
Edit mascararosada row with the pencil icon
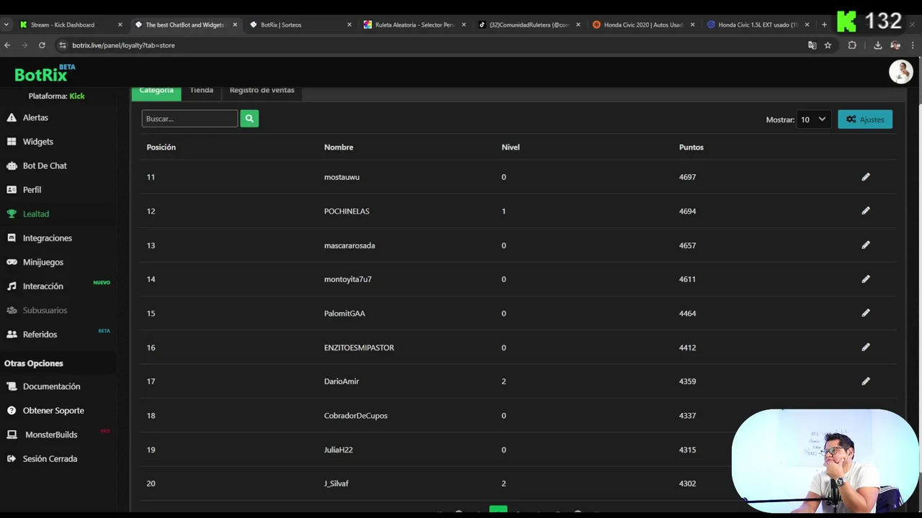pyautogui.click(x=866, y=245)
